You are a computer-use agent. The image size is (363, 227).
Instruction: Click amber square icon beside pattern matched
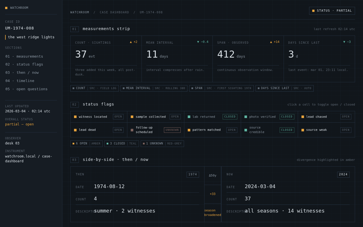tap(189, 130)
